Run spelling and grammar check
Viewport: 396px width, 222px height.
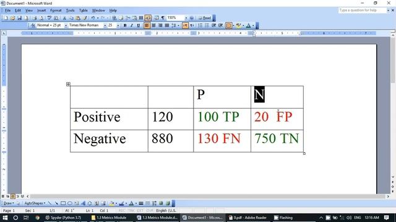click(49, 18)
